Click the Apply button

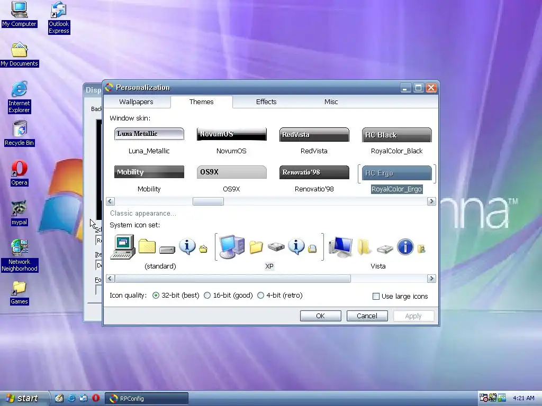coord(413,316)
